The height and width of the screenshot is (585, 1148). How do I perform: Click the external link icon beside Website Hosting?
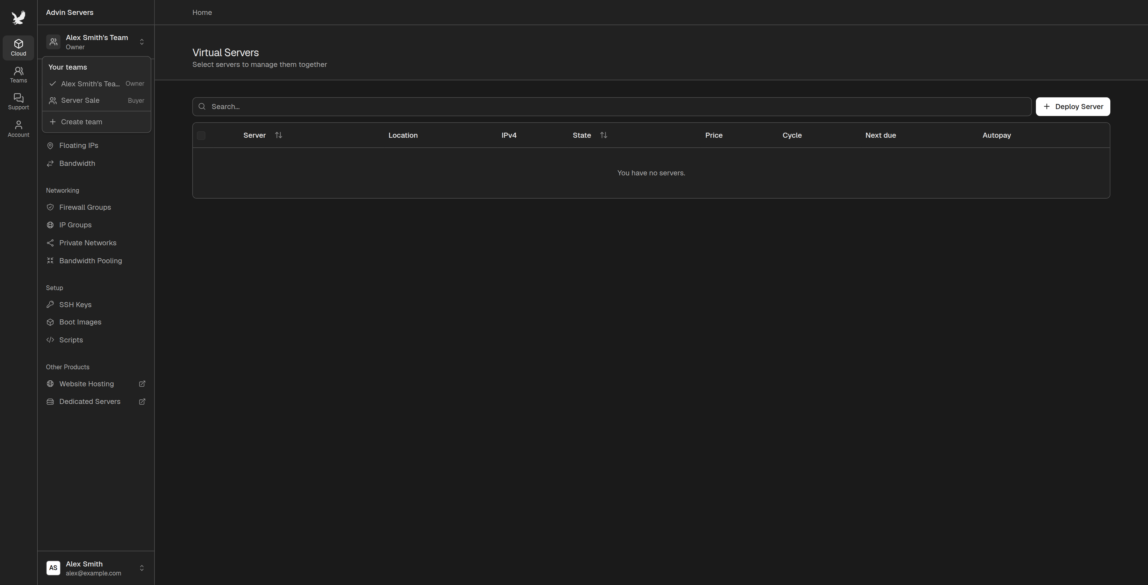142,384
